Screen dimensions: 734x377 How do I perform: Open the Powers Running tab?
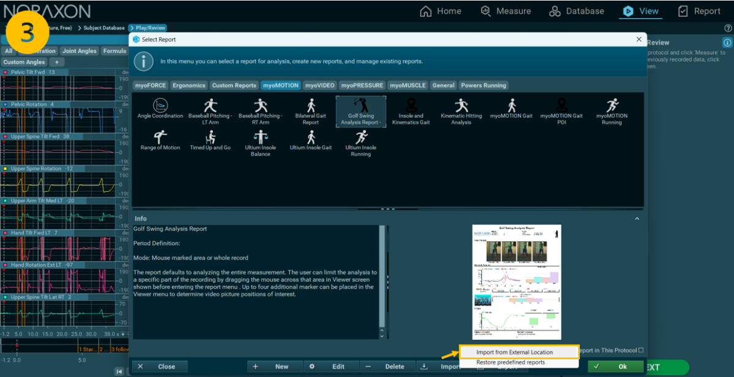click(483, 86)
